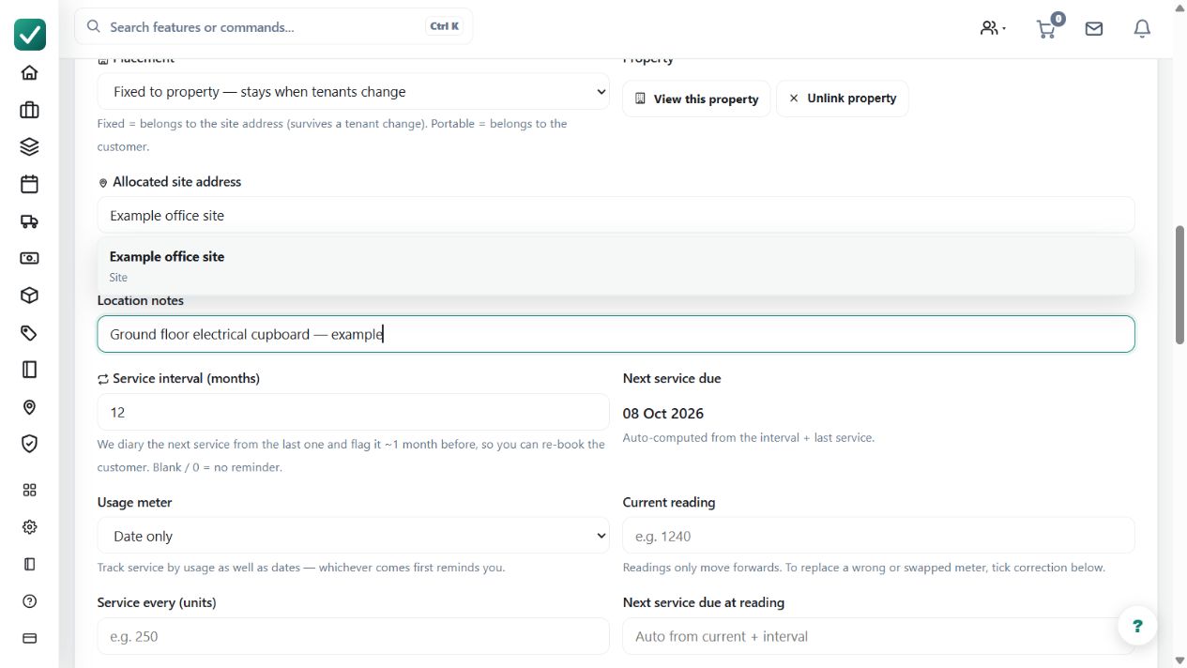This screenshot has width=1187, height=668.
Task: Click the 08 Oct 2026 due date
Action: tap(663, 414)
